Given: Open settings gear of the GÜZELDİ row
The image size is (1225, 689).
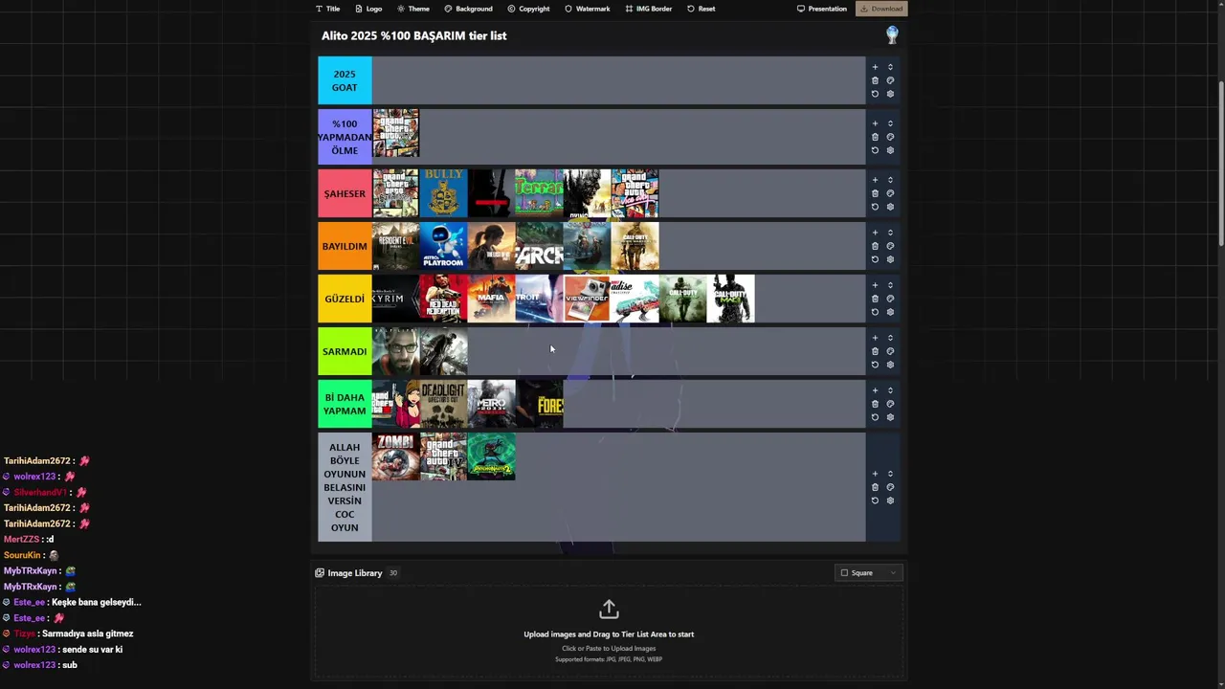Looking at the screenshot, I should click(890, 312).
